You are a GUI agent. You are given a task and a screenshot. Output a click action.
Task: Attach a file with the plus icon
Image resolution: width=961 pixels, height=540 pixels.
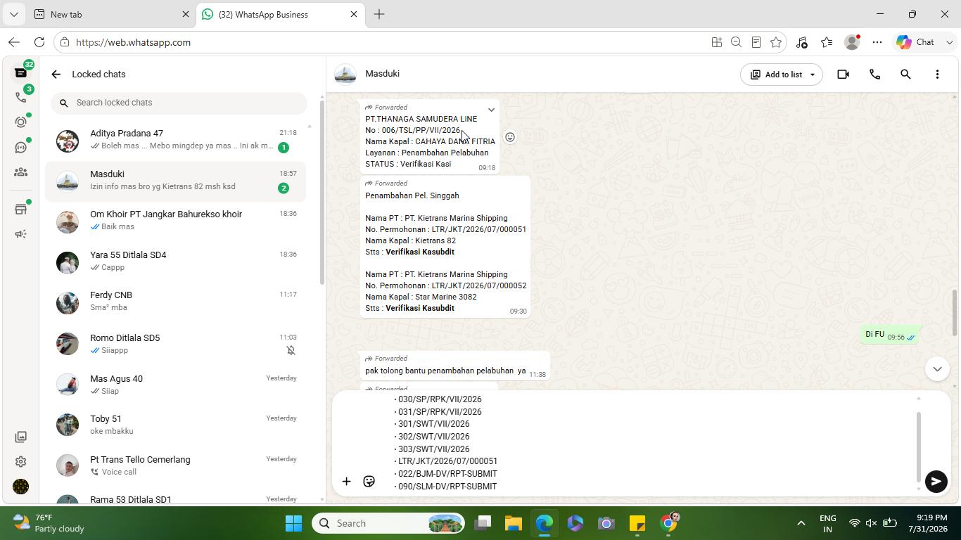click(346, 482)
